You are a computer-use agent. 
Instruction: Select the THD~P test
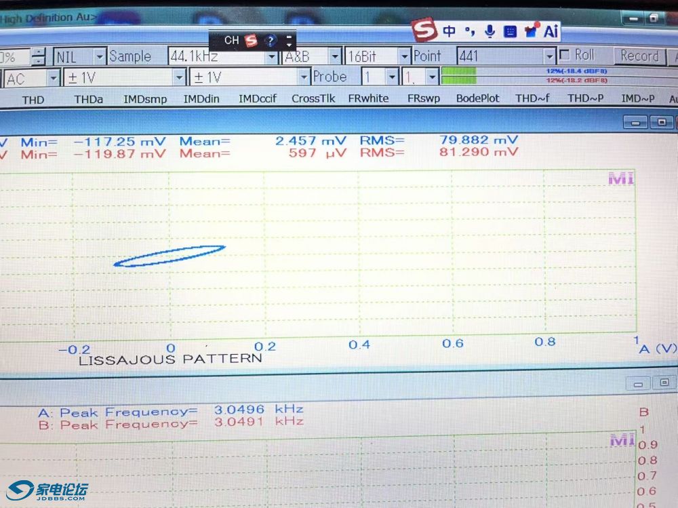coord(586,98)
